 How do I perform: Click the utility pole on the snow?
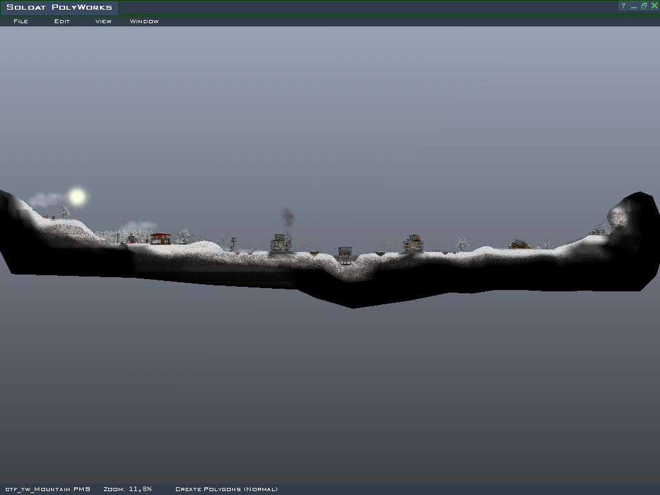[x=233, y=244]
